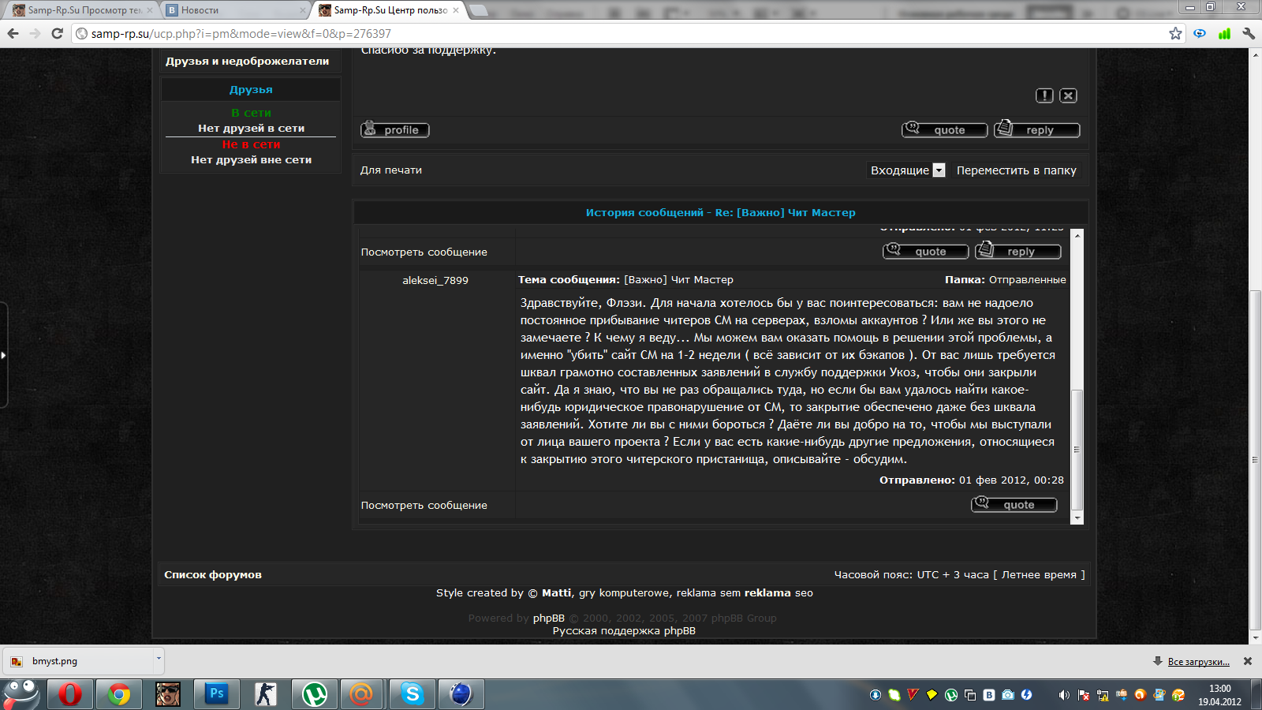Bookmark this page with the star icon
The width and height of the screenshot is (1262, 710).
(x=1175, y=33)
